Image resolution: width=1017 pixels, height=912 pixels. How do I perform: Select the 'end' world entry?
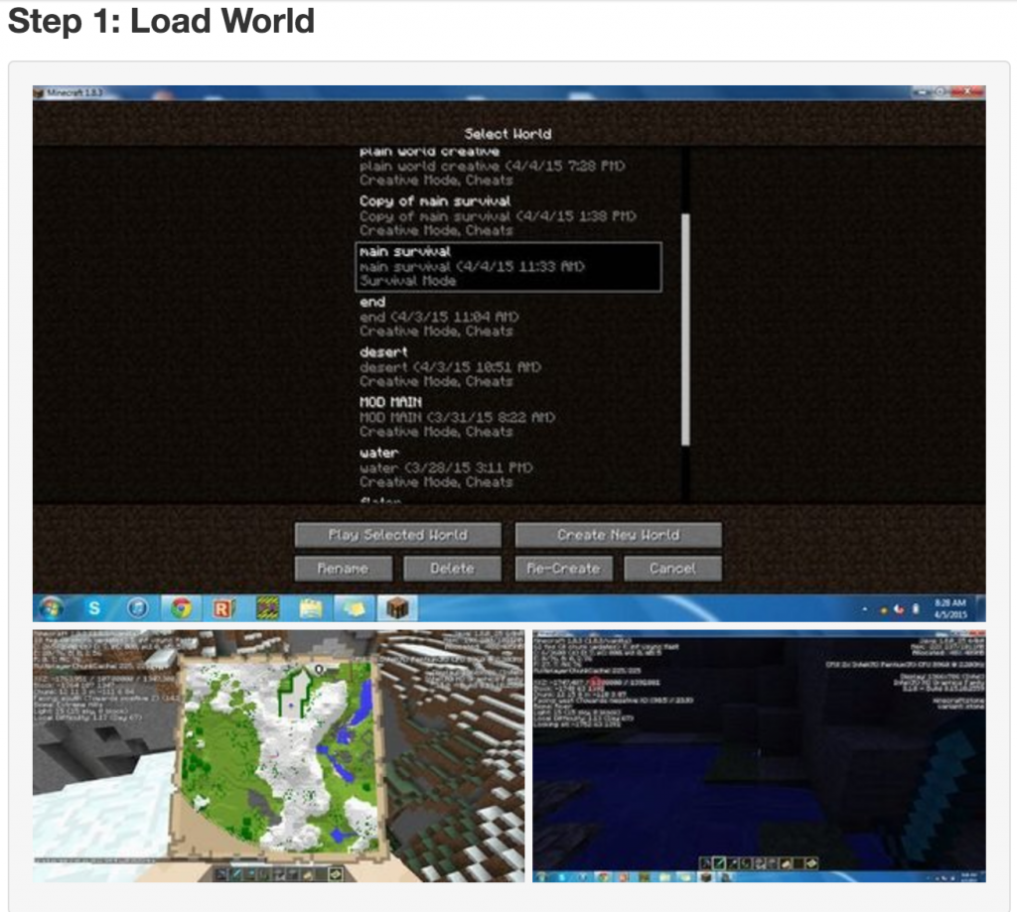click(508, 317)
